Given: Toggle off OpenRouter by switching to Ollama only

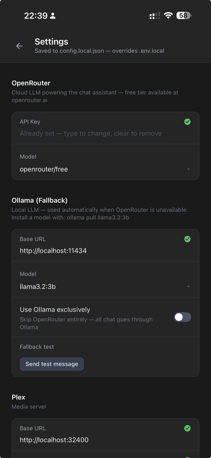Looking at the screenshot, I should click(x=183, y=317).
